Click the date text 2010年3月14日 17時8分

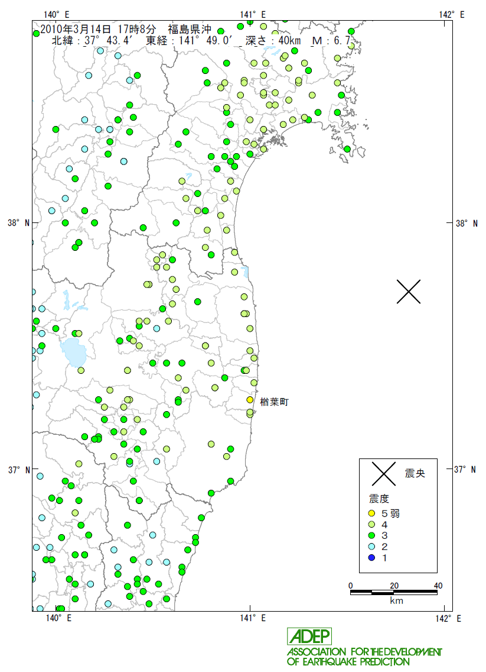tap(99, 29)
